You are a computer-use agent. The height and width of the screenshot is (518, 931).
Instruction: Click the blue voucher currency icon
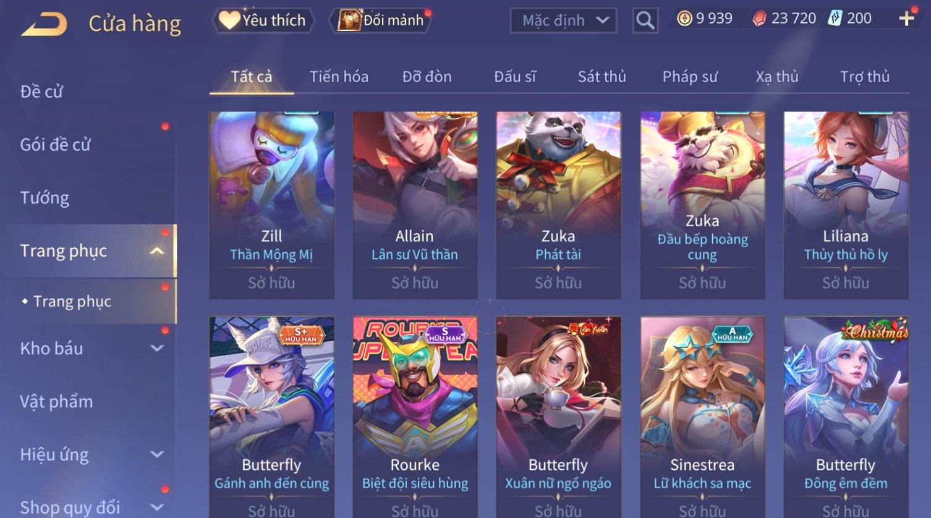point(835,19)
